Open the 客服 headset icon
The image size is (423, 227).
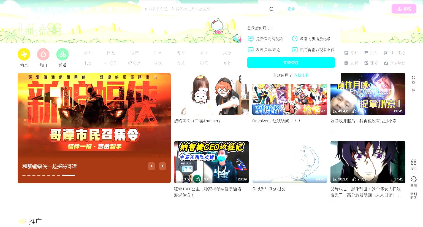click(x=414, y=179)
